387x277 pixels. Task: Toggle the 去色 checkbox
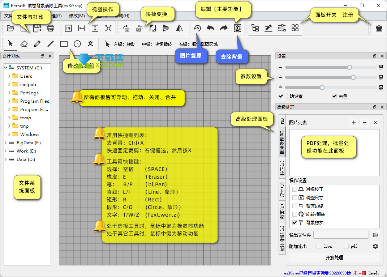(335, 96)
